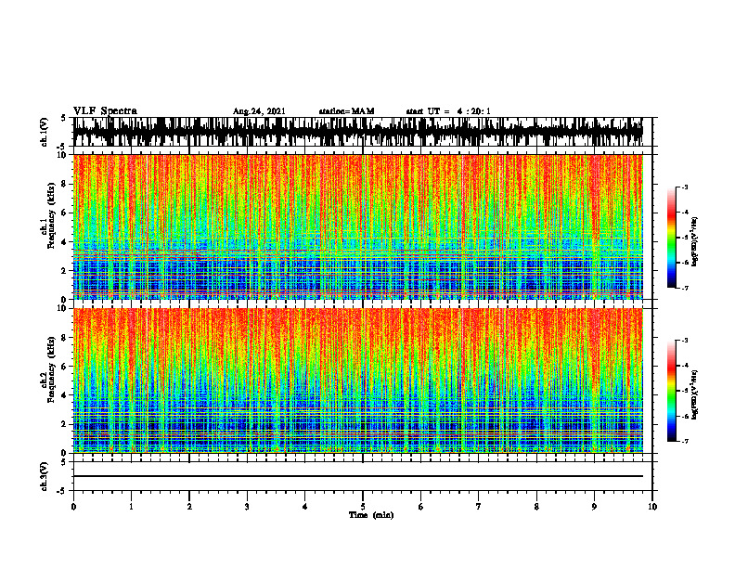This screenshot has height=568, width=735.
Task: Click the ch.1 color scale bar
Action: pyautogui.click(x=671, y=238)
